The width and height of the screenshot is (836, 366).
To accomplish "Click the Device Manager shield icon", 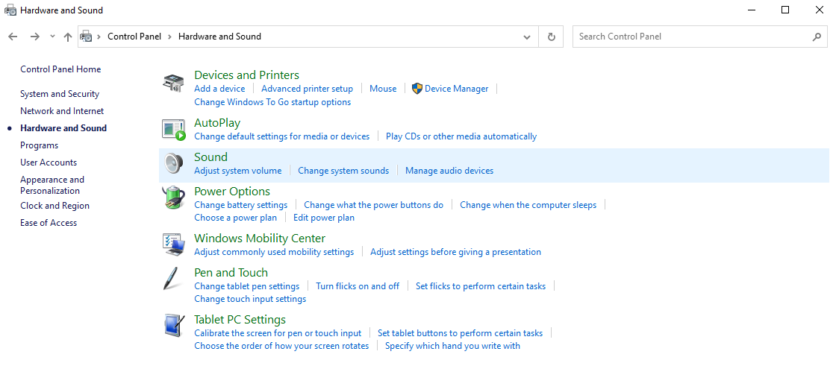I will [417, 89].
